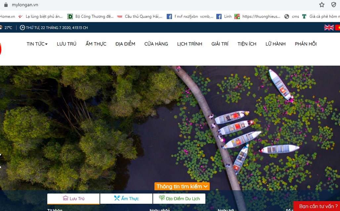
Task: Click the bookmark star icon in address bar
Action: 321,5
